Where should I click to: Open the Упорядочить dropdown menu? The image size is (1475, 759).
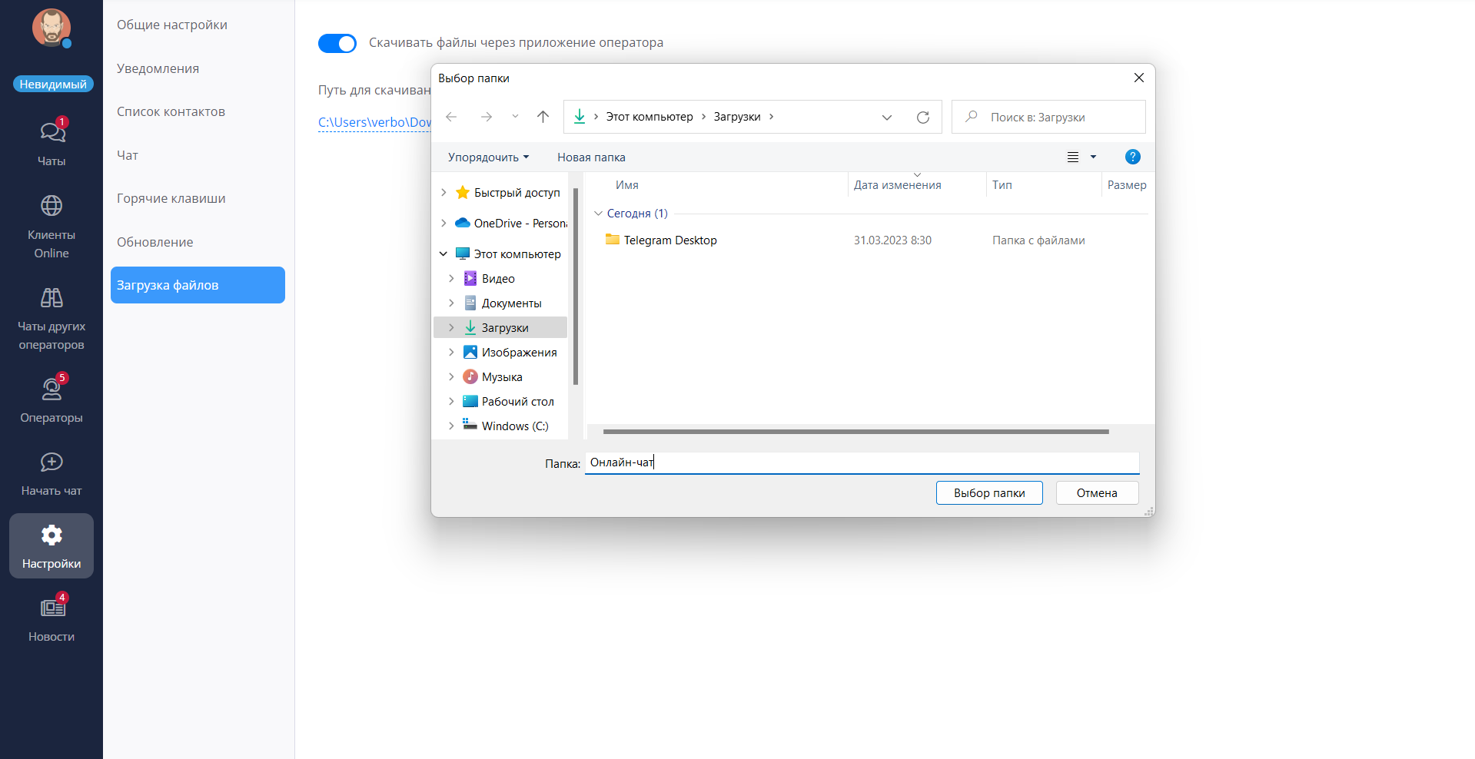(x=488, y=157)
